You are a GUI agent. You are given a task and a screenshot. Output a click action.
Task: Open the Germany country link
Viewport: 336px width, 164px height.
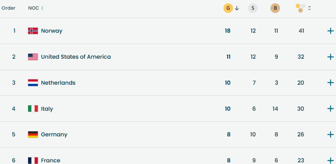(54, 135)
